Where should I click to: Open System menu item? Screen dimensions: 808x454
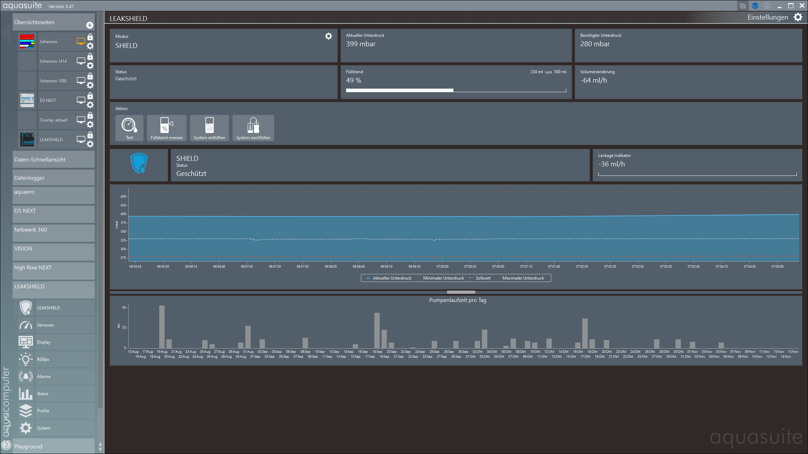56,428
